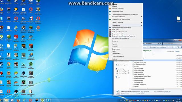Choose Изменить in the context menu
This screenshot has width=182, height=102.
[x=114, y=7]
